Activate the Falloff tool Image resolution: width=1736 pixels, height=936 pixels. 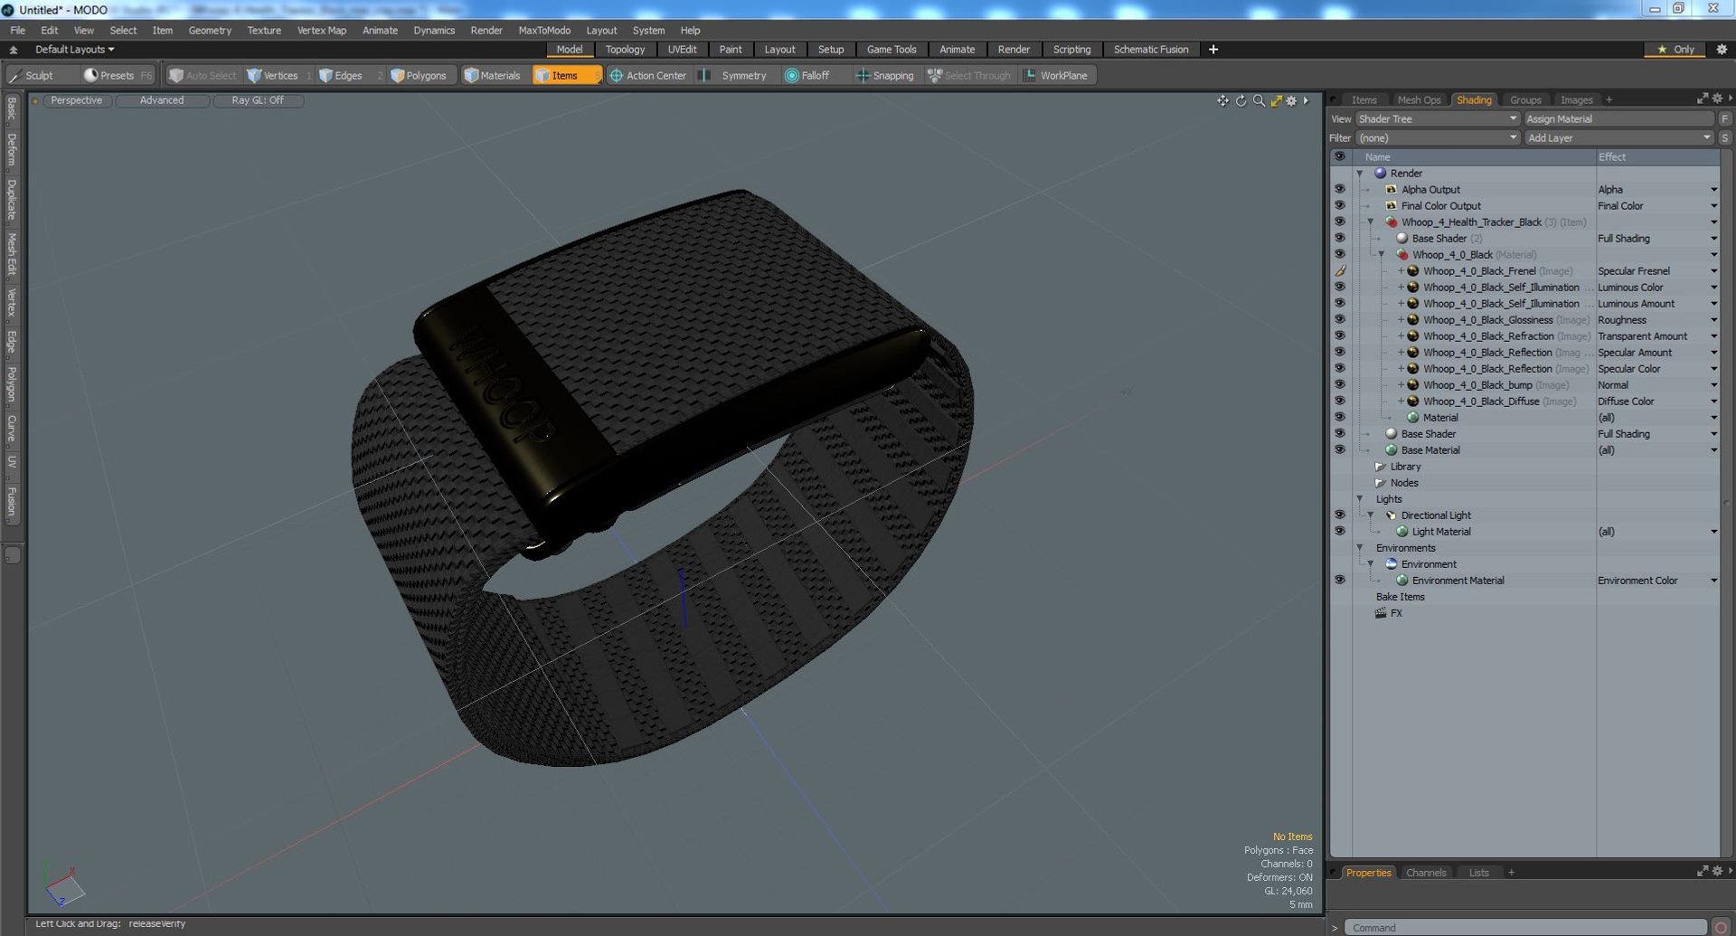807,76
